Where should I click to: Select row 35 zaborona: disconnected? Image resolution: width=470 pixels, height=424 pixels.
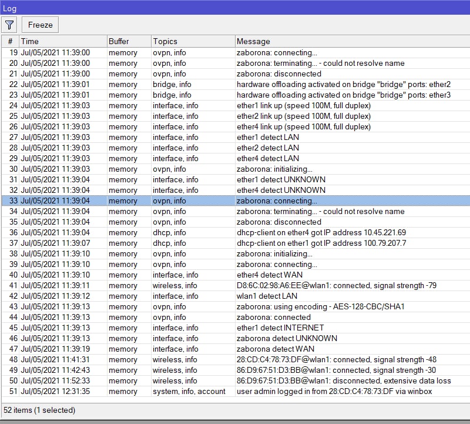(x=236, y=222)
